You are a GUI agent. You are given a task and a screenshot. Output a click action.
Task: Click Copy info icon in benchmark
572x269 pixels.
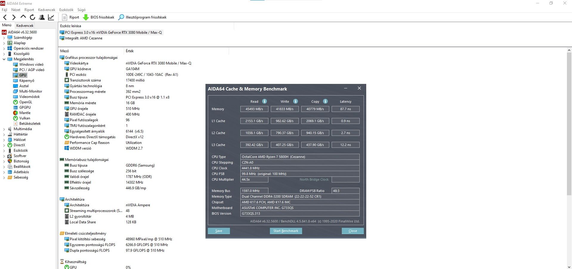[x=325, y=101]
